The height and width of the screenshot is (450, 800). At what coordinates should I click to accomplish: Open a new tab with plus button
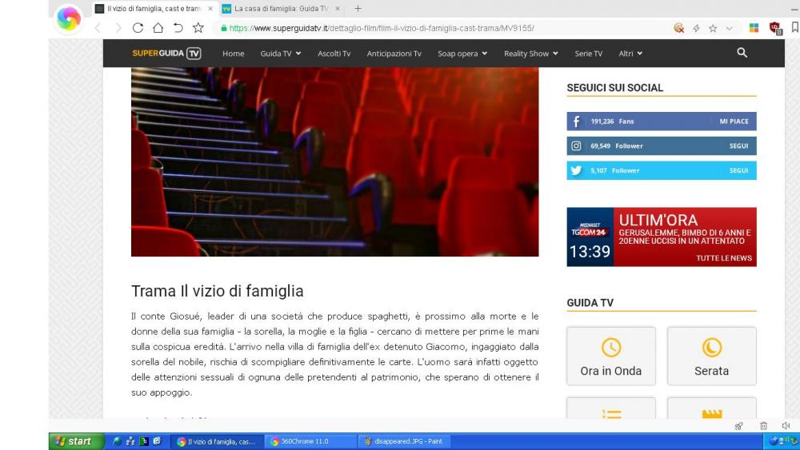358,9
